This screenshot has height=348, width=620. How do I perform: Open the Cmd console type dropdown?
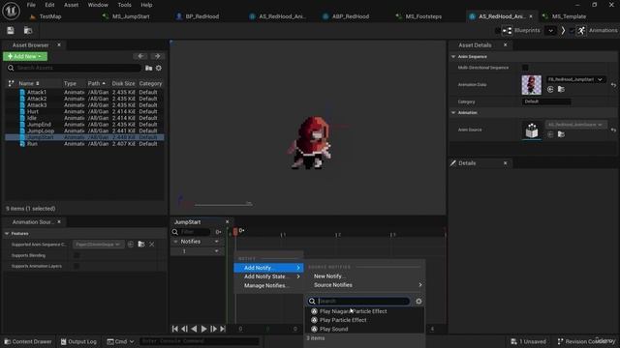coord(120,341)
